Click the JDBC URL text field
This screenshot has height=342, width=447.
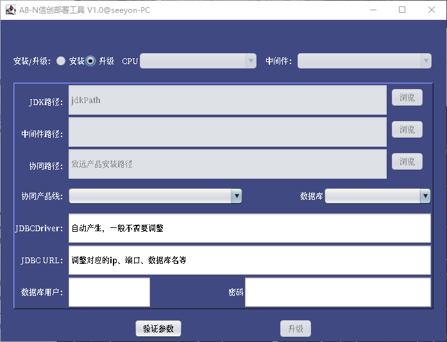[x=249, y=260]
